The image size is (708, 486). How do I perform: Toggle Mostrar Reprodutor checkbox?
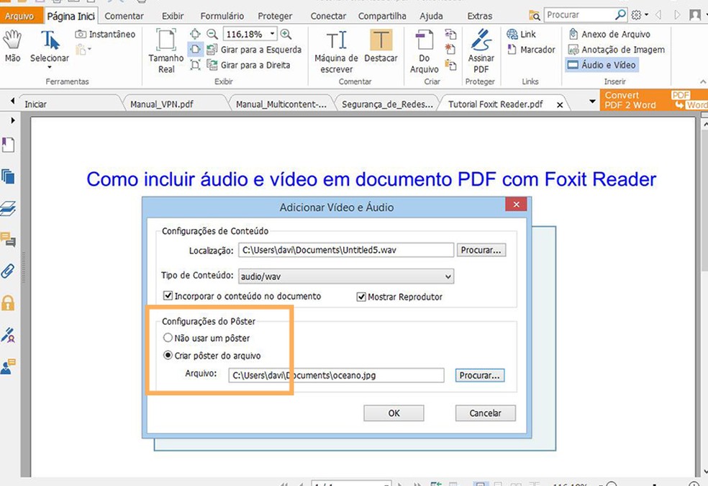pos(361,297)
